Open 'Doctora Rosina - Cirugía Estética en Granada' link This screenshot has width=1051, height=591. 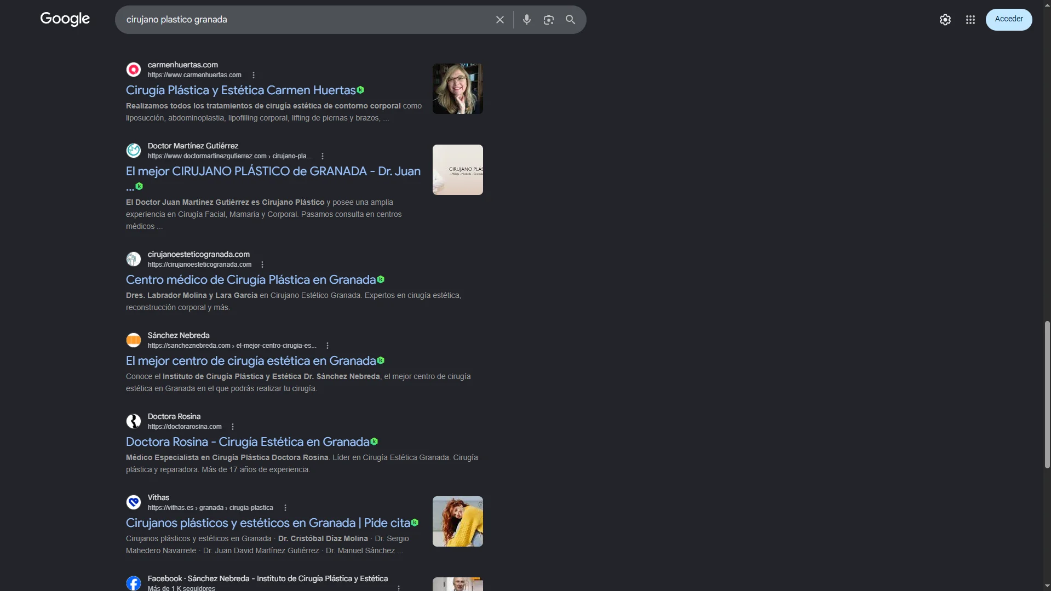[248, 441]
